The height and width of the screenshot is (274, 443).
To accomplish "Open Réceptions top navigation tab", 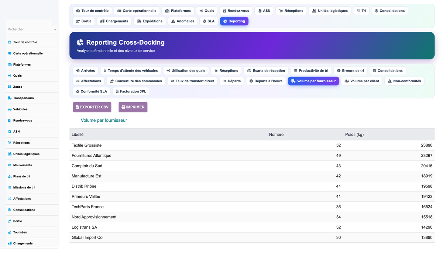I will pos(291,11).
